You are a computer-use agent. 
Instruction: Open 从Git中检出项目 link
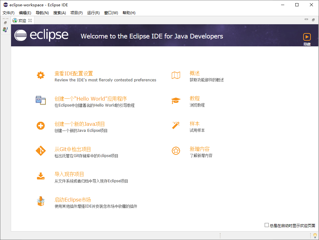pos(73,149)
